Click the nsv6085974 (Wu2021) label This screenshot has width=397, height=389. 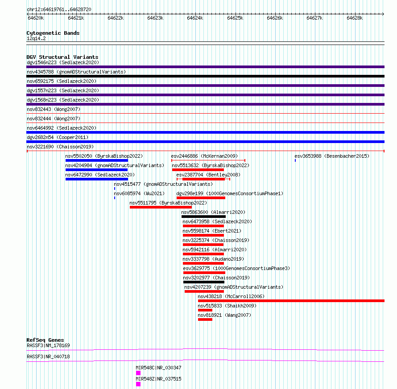click(139, 193)
